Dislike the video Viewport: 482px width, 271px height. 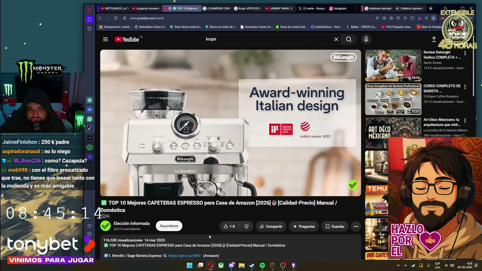(x=247, y=226)
